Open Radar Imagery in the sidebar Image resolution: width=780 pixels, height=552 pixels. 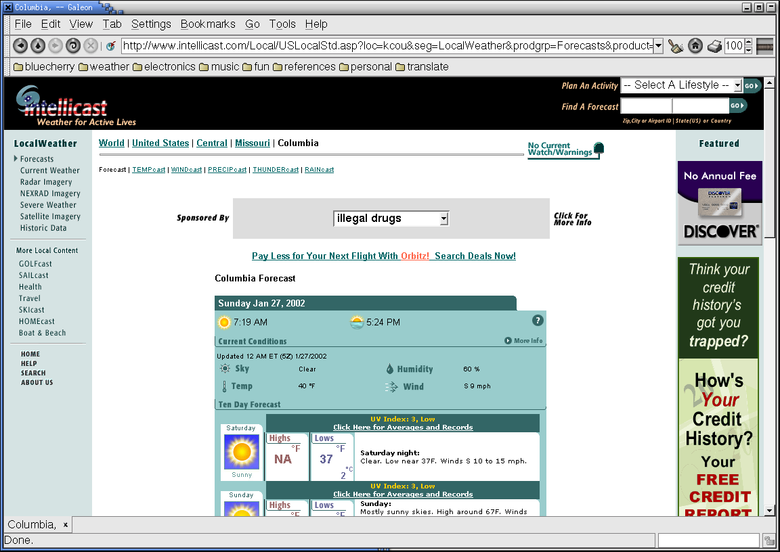tap(46, 182)
